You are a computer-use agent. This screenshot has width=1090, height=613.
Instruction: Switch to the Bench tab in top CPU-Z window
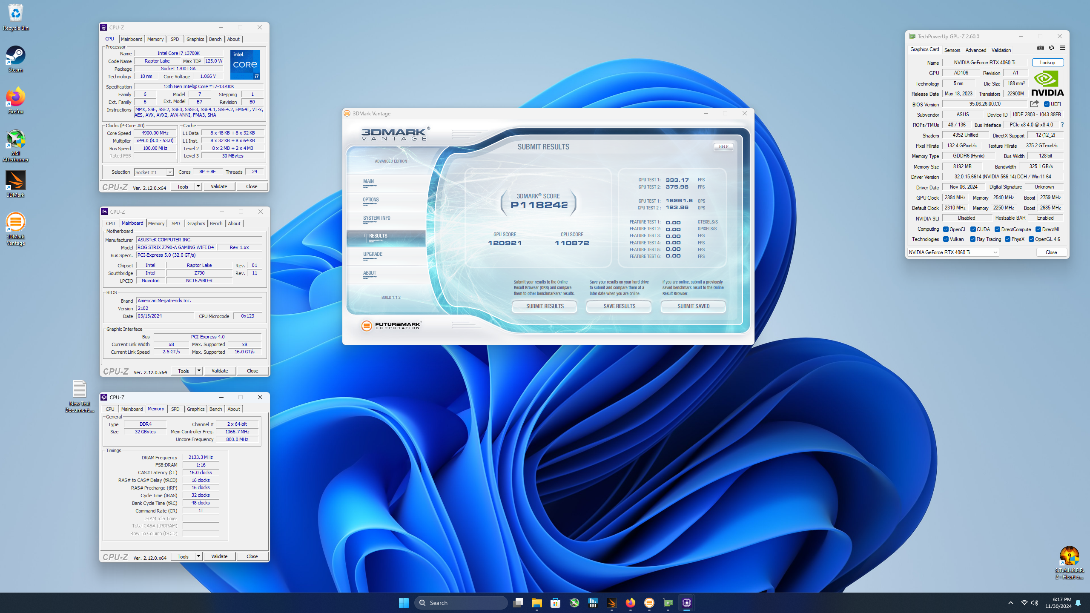215,39
